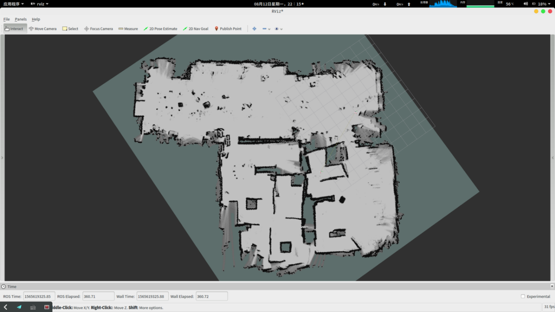Image resolution: width=555 pixels, height=312 pixels.
Task: Pick the Measure tool
Action: pyautogui.click(x=128, y=29)
